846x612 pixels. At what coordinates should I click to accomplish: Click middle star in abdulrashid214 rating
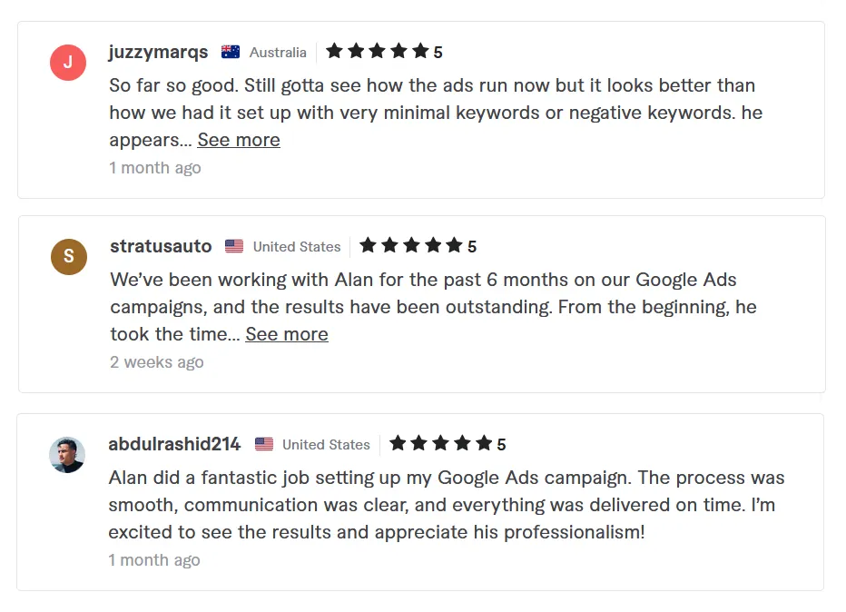pyautogui.click(x=440, y=444)
